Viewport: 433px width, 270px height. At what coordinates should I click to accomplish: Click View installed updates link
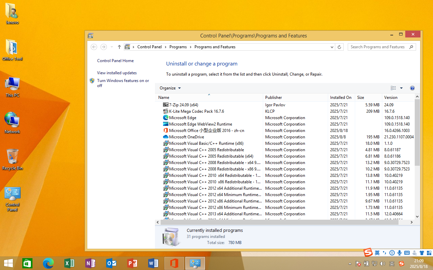(117, 73)
